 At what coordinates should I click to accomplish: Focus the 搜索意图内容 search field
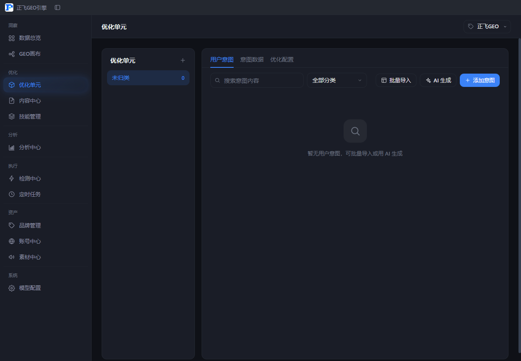coord(257,80)
